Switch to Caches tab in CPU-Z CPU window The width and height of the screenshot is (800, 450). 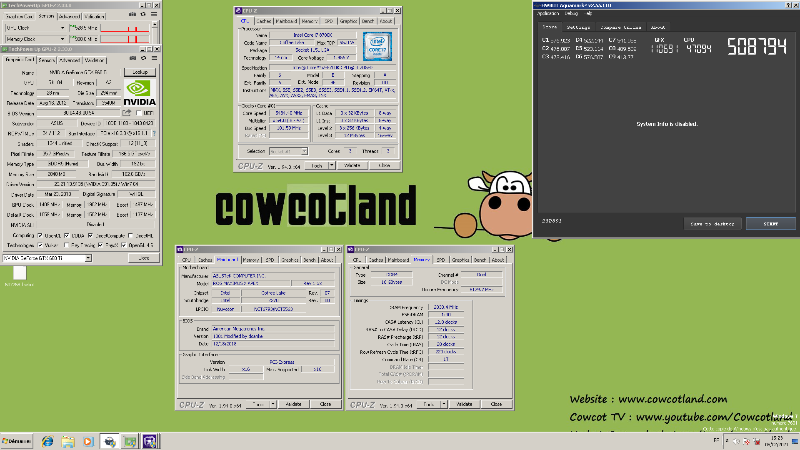click(x=263, y=21)
